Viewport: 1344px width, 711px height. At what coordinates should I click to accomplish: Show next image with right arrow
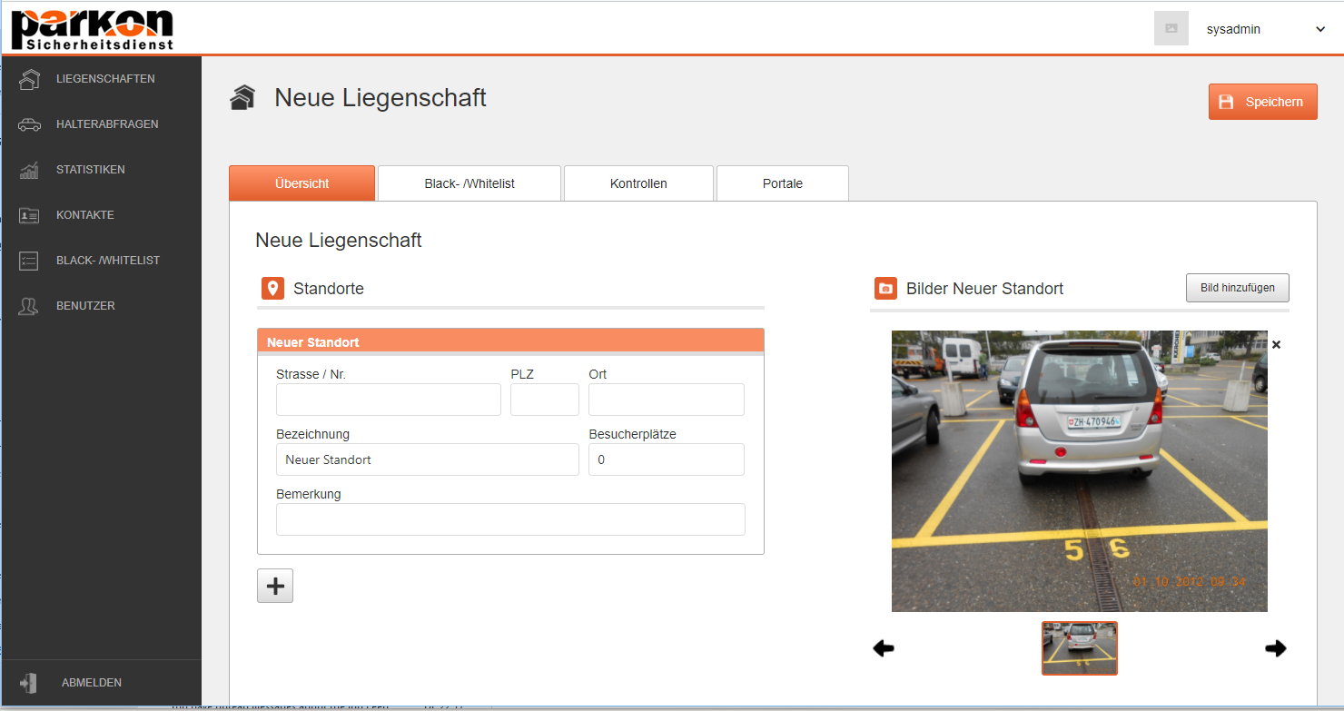coord(1275,648)
